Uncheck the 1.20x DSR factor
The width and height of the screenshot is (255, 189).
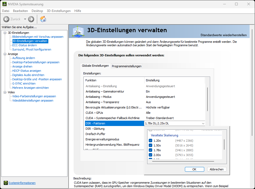[150, 141]
